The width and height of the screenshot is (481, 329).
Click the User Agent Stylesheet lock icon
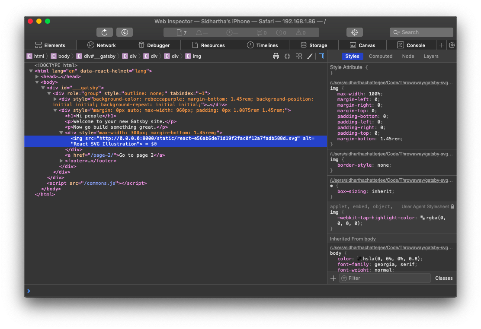452,206
